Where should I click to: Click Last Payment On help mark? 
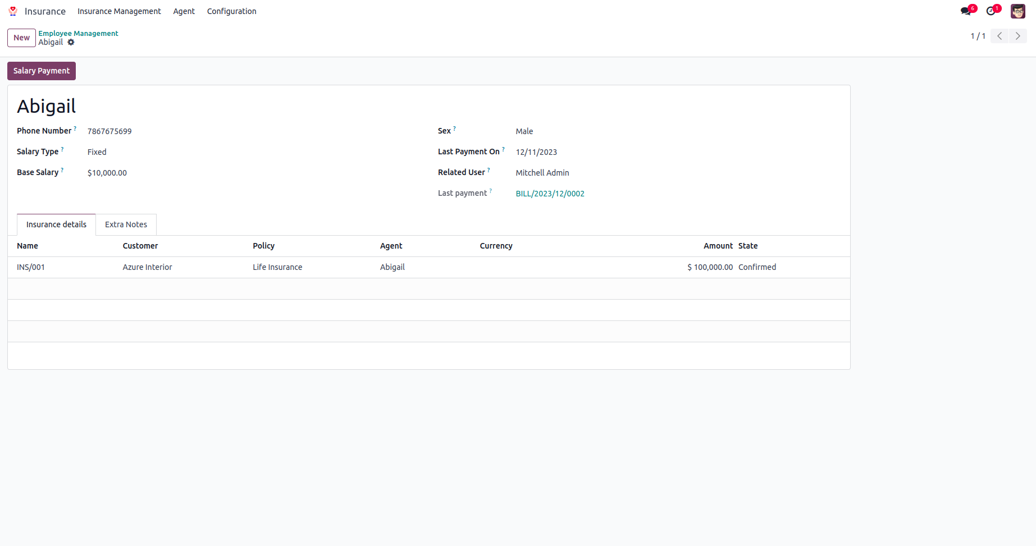504,149
